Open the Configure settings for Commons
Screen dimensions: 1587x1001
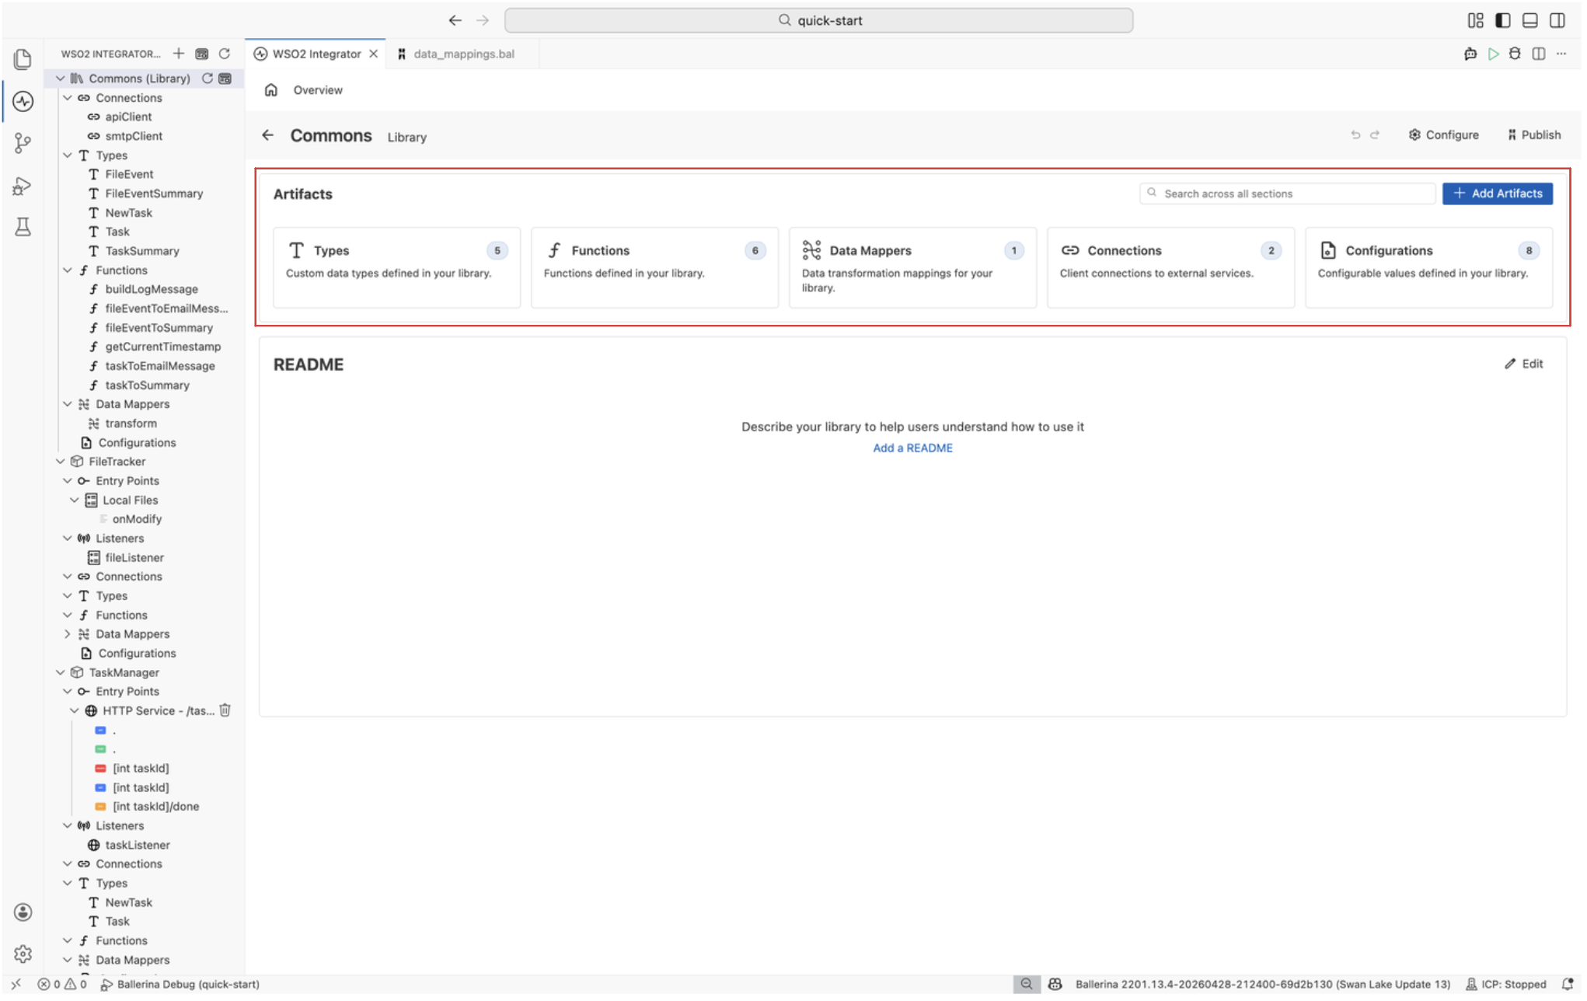[1444, 135]
